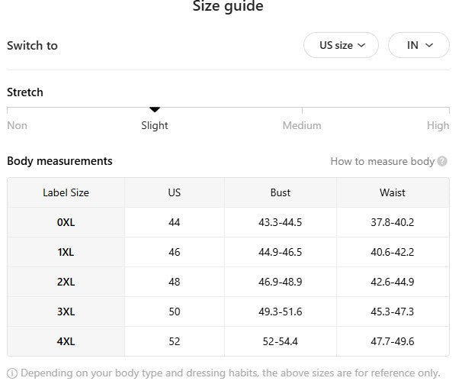
Task: Click the stretch slider triangle marker
Action: click(155, 110)
